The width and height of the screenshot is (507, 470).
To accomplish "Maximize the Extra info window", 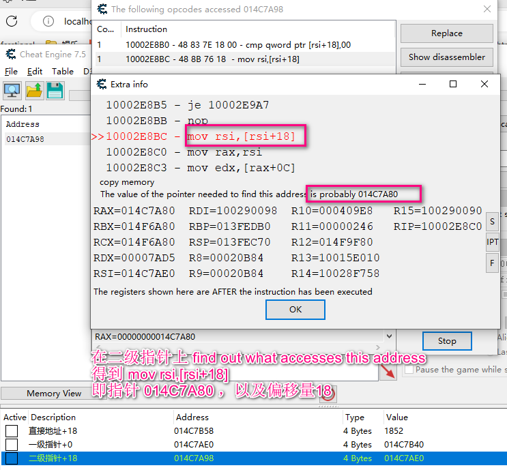I will [x=453, y=85].
